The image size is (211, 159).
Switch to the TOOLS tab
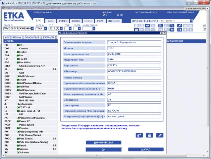76,21
